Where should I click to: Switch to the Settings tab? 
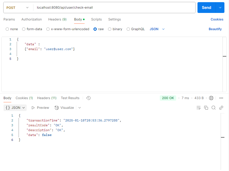pos(114,19)
